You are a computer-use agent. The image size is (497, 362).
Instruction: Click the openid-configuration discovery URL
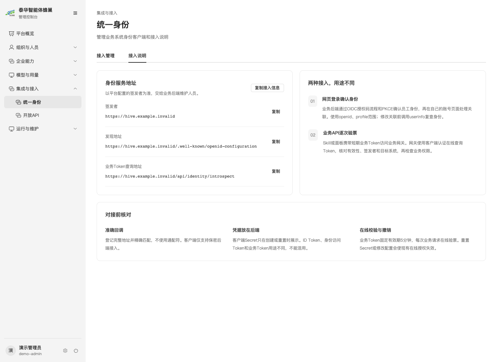point(181,147)
